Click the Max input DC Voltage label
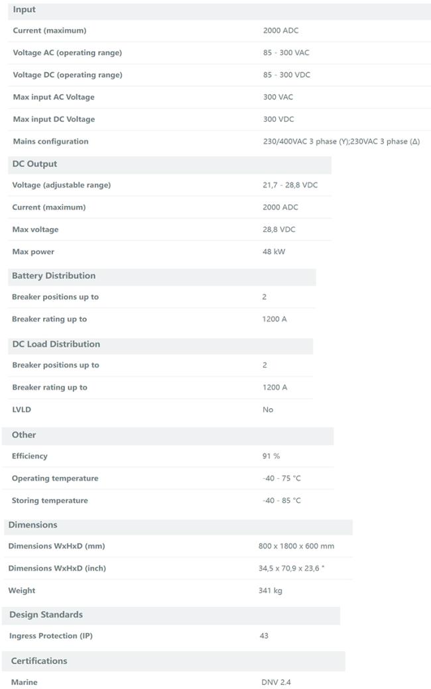This screenshot has height=689, width=431. point(54,119)
